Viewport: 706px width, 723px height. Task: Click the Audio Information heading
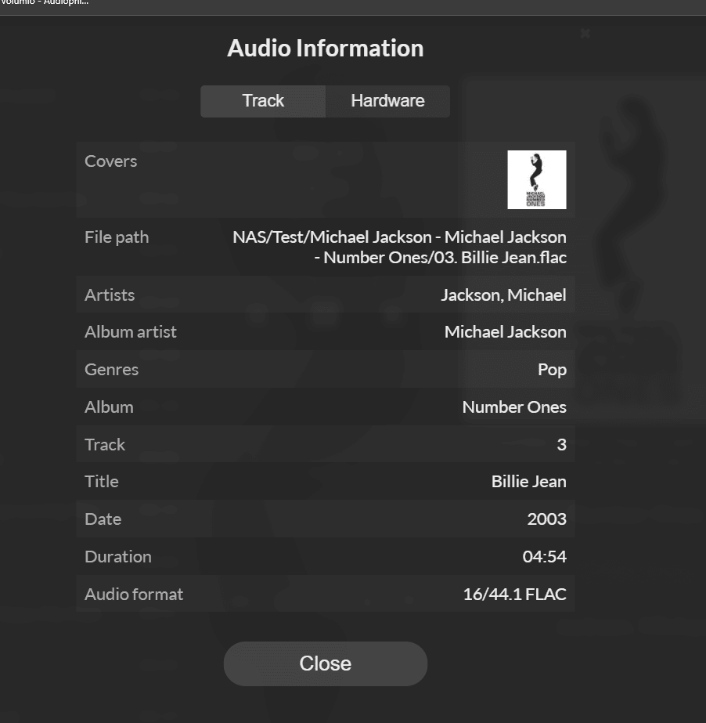tap(326, 49)
